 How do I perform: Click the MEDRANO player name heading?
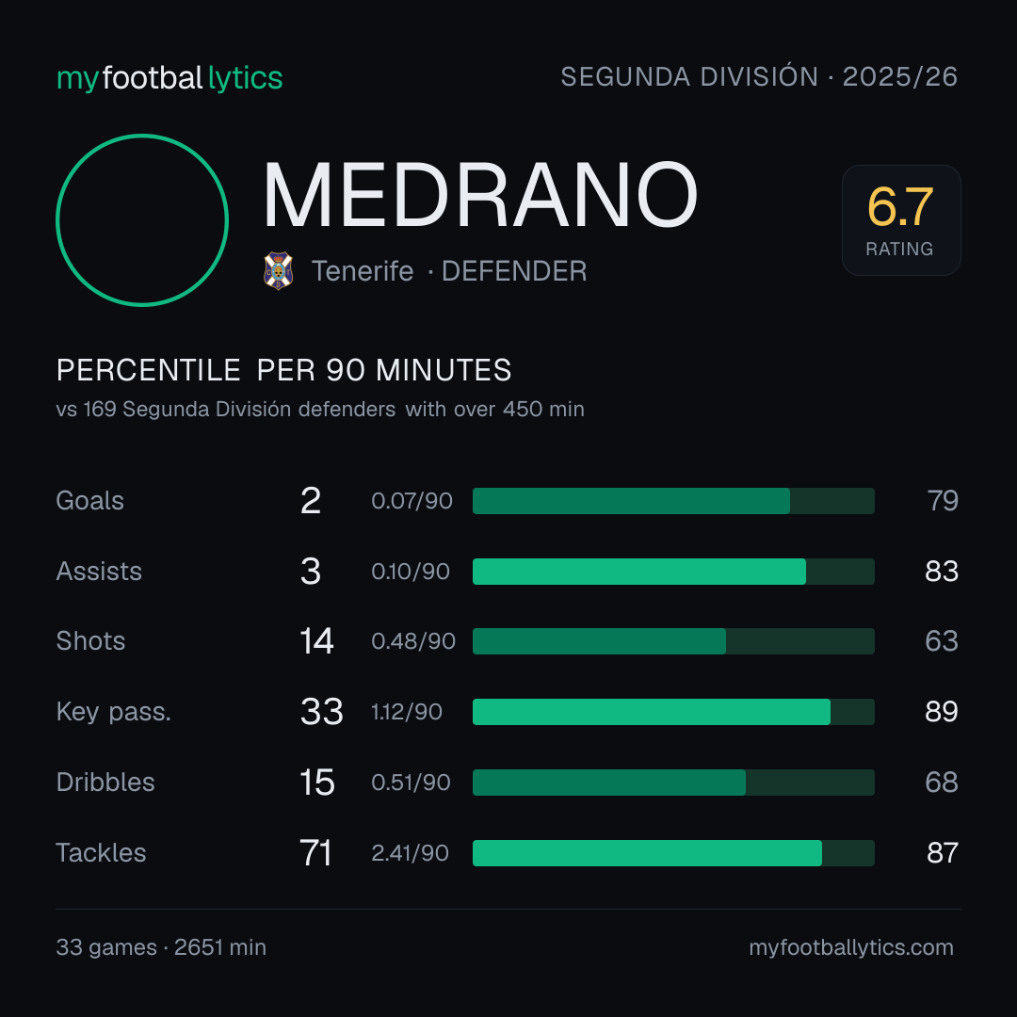[480, 195]
